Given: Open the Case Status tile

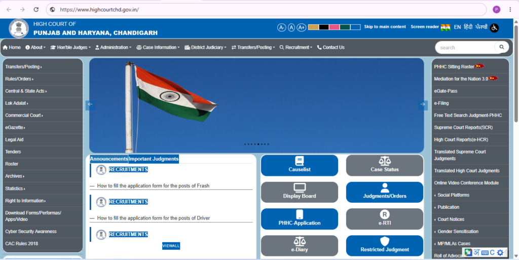Looking at the screenshot, I should (x=385, y=165).
